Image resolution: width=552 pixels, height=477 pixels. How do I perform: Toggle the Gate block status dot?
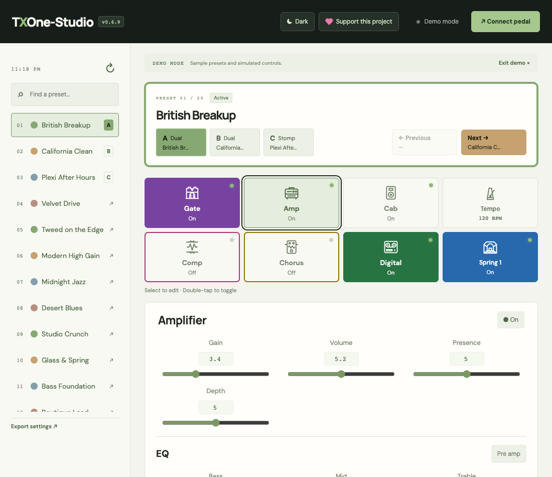click(232, 186)
